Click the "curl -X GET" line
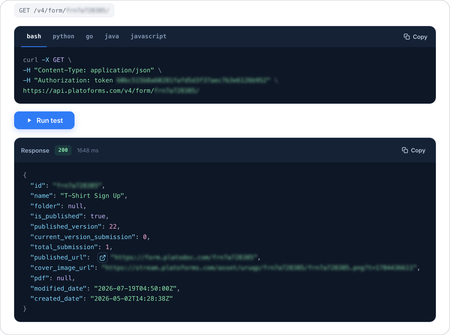The image size is (450, 335). (47, 60)
